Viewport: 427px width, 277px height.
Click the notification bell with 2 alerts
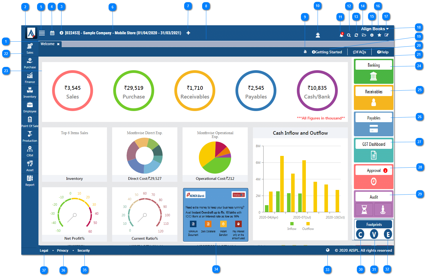coord(341,35)
